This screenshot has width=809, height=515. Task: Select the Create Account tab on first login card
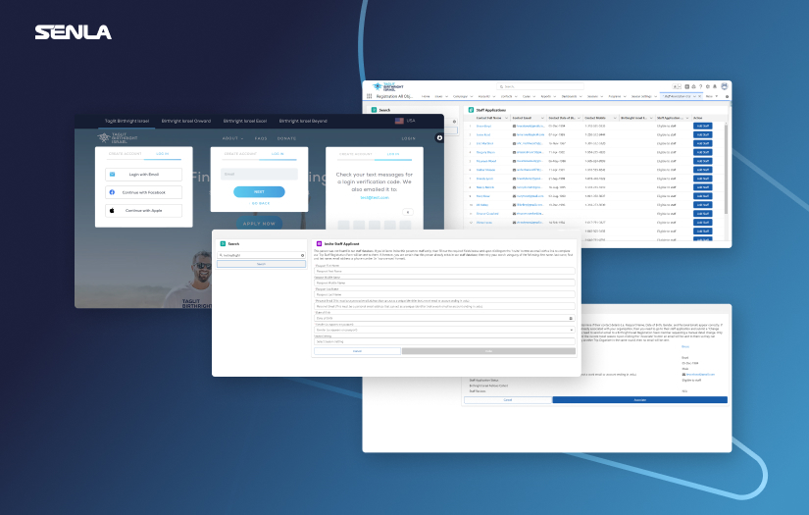[x=124, y=154]
